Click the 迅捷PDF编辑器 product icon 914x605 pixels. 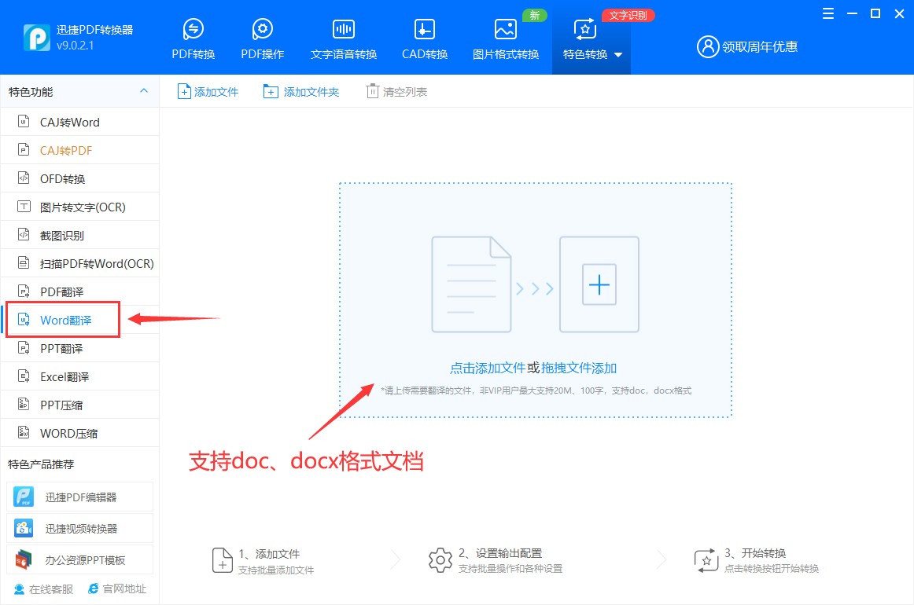pos(24,497)
